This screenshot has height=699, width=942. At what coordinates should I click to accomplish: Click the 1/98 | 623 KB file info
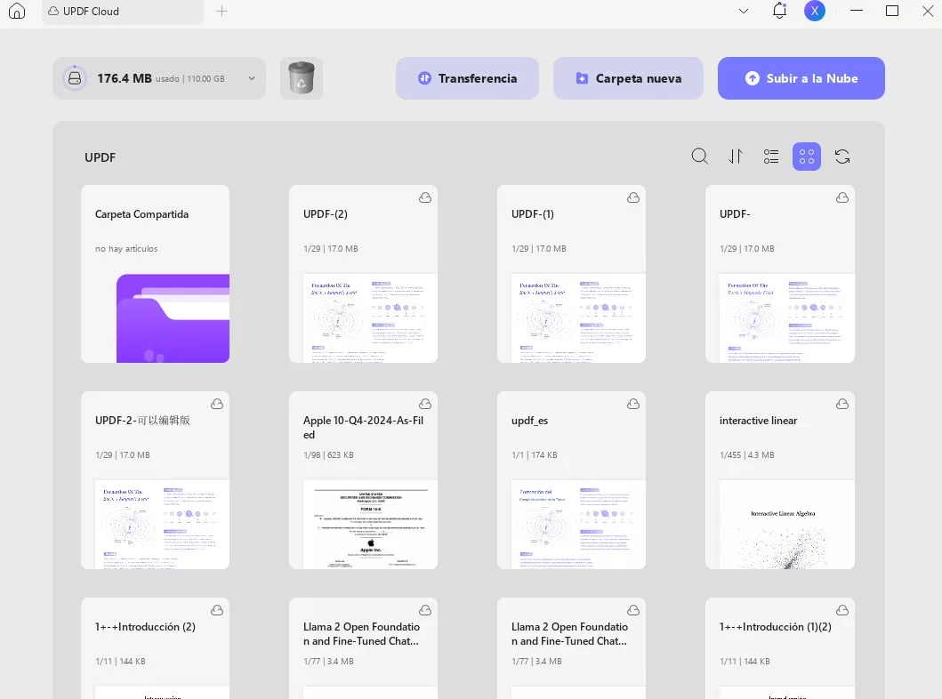(x=328, y=455)
